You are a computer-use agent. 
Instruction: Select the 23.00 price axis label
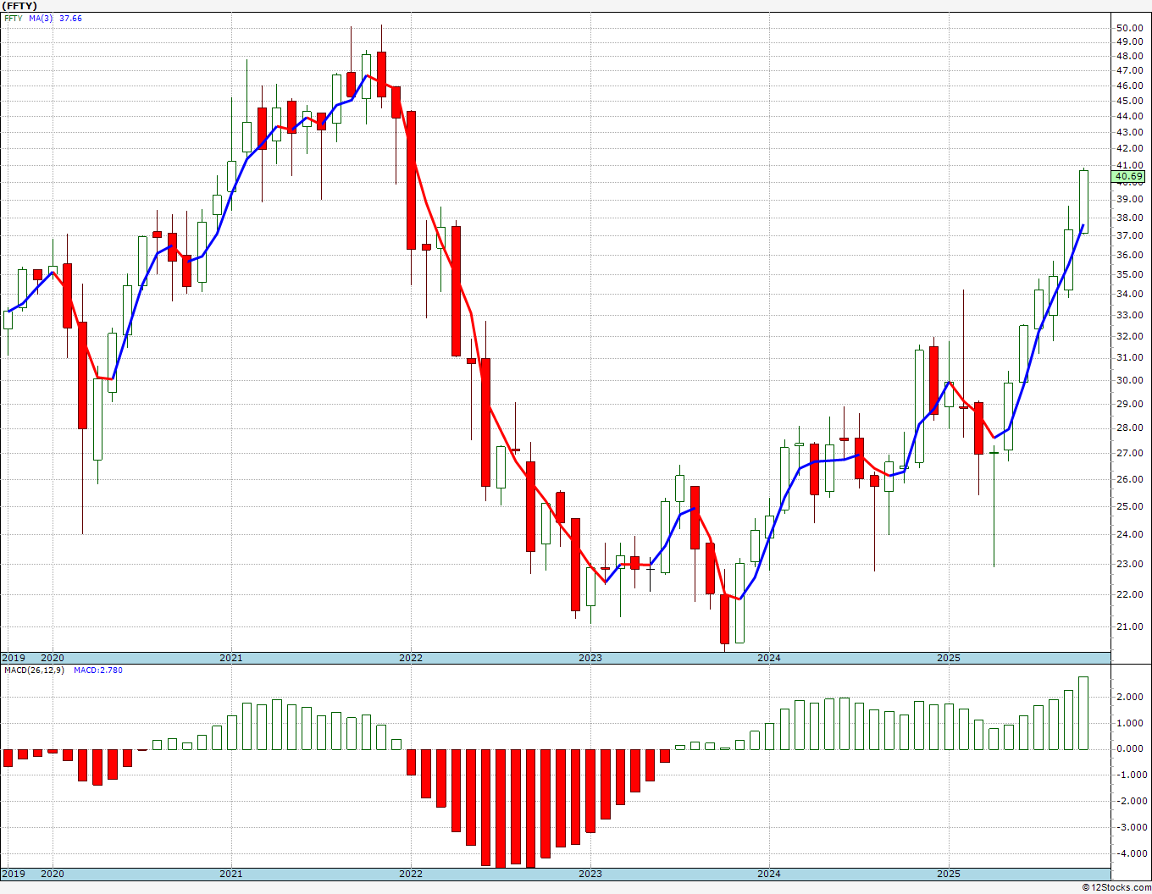click(x=1129, y=564)
